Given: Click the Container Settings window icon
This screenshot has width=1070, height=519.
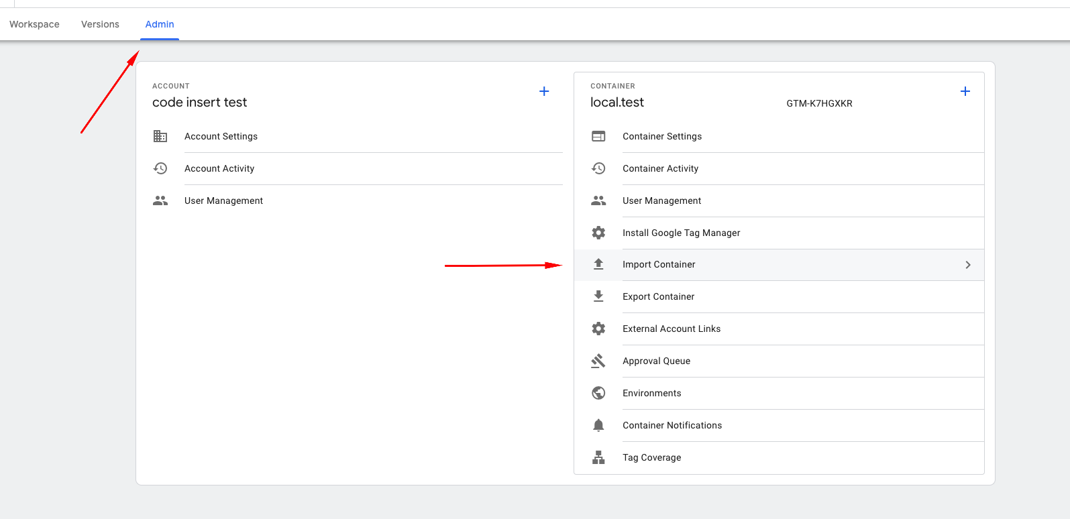Looking at the screenshot, I should pyautogui.click(x=598, y=136).
